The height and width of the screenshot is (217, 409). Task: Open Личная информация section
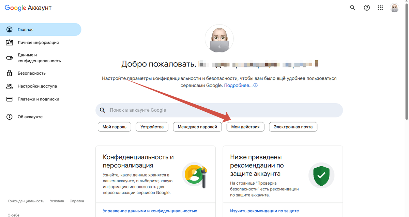click(x=41, y=43)
